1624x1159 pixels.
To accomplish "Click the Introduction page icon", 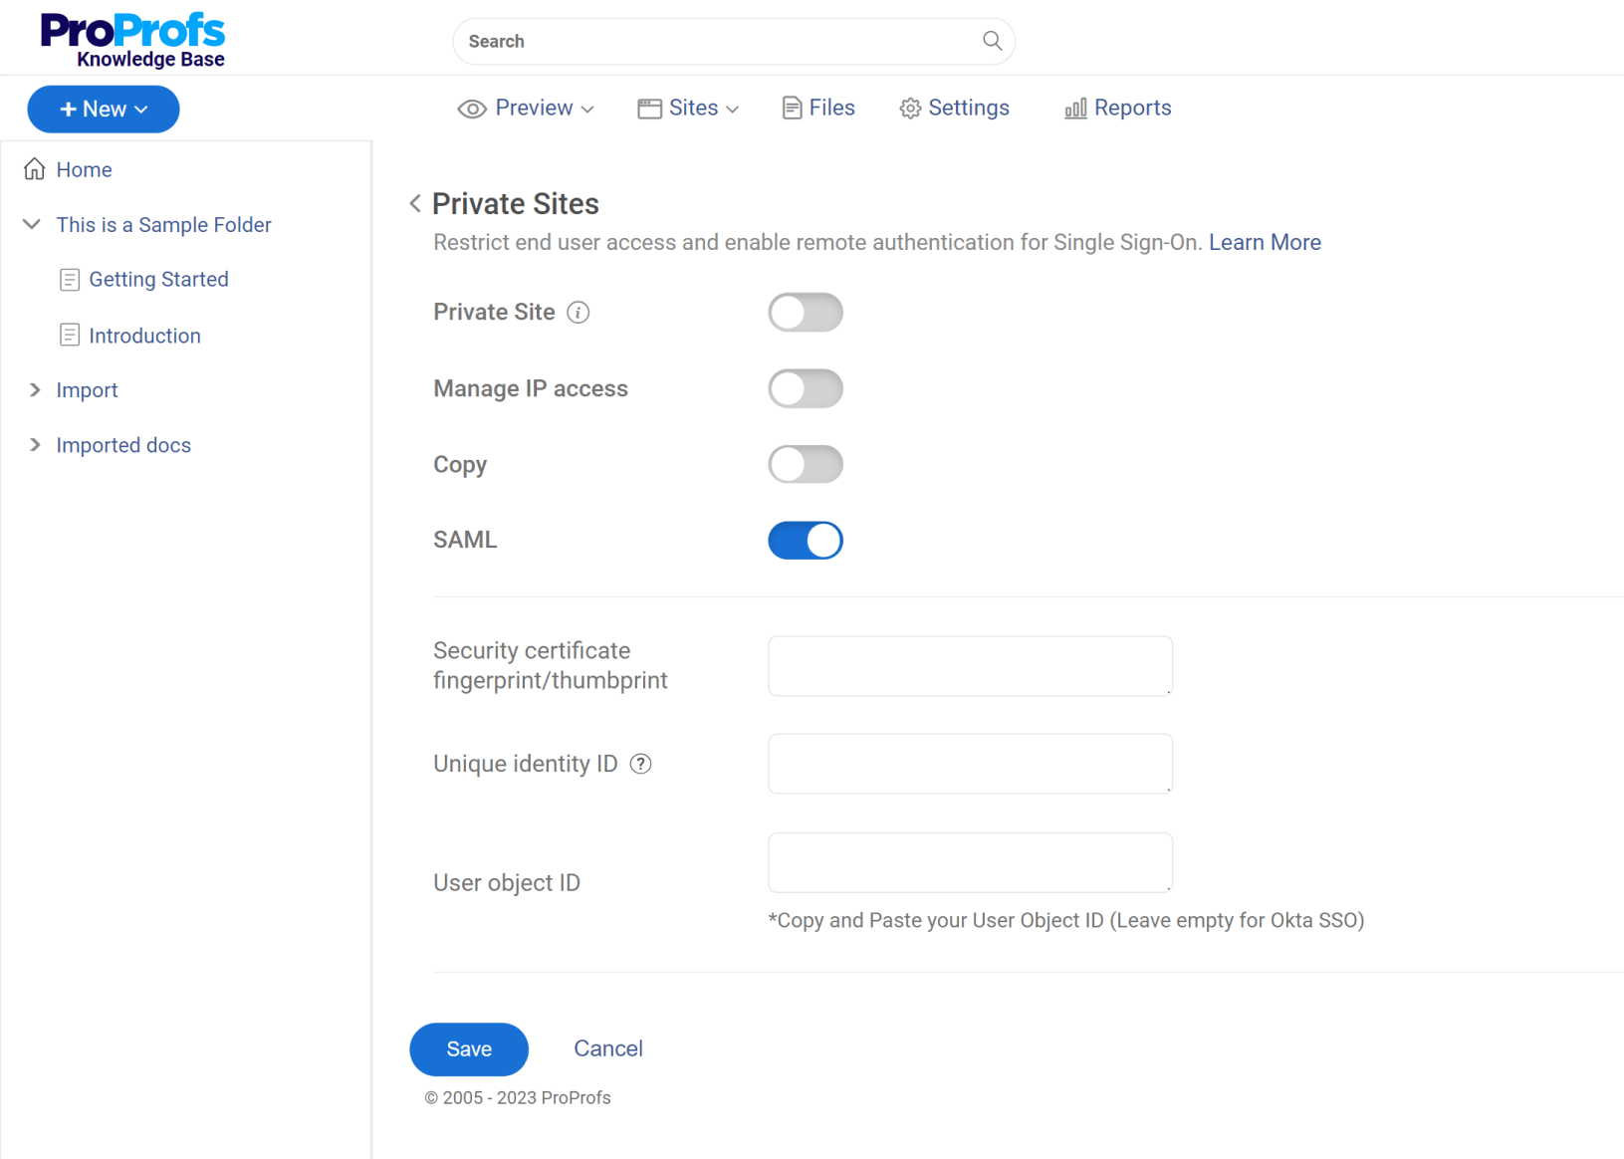I will click(x=70, y=336).
